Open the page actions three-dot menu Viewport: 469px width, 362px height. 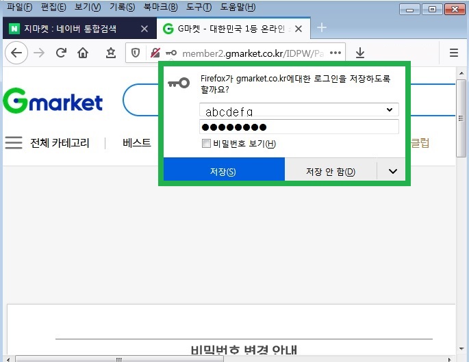[x=335, y=53]
